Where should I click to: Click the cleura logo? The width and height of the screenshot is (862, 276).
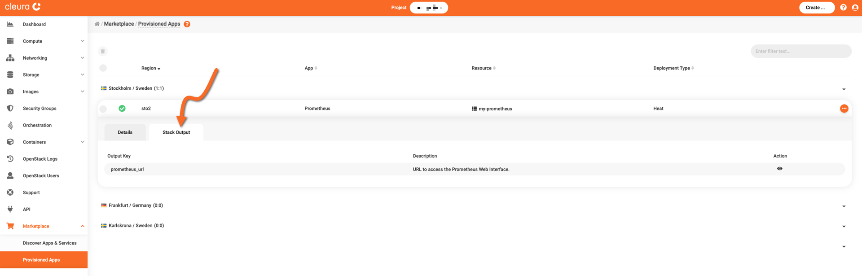[23, 7]
